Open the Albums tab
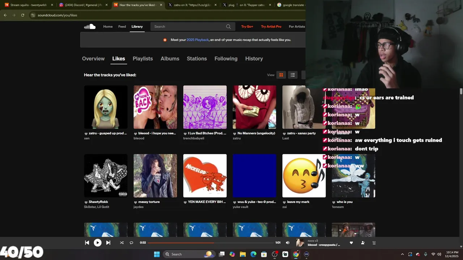Viewport: 463px width, 260px height. (x=170, y=58)
